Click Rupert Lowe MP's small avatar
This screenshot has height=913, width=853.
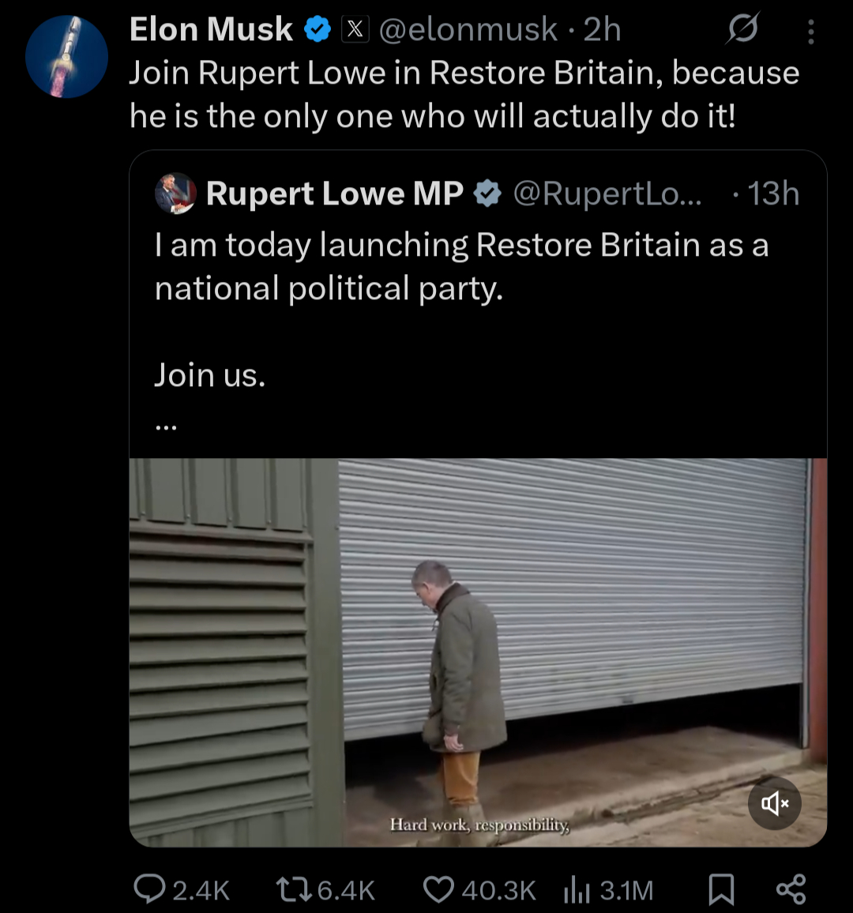(175, 193)
